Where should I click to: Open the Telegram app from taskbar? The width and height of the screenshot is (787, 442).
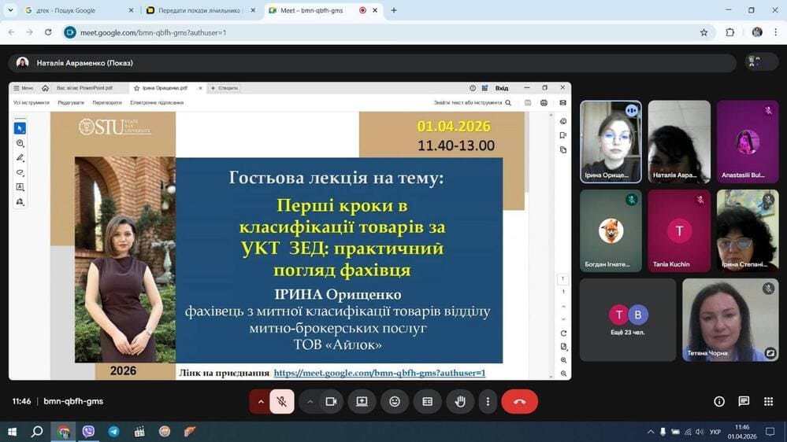(114, 432)
